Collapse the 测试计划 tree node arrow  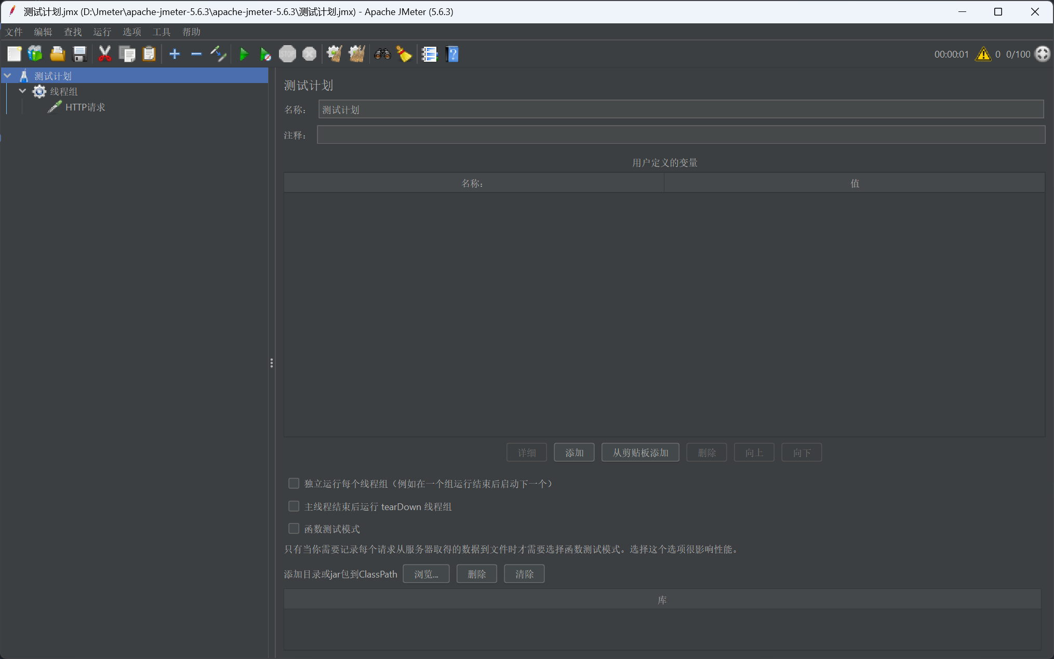[8, 76]
